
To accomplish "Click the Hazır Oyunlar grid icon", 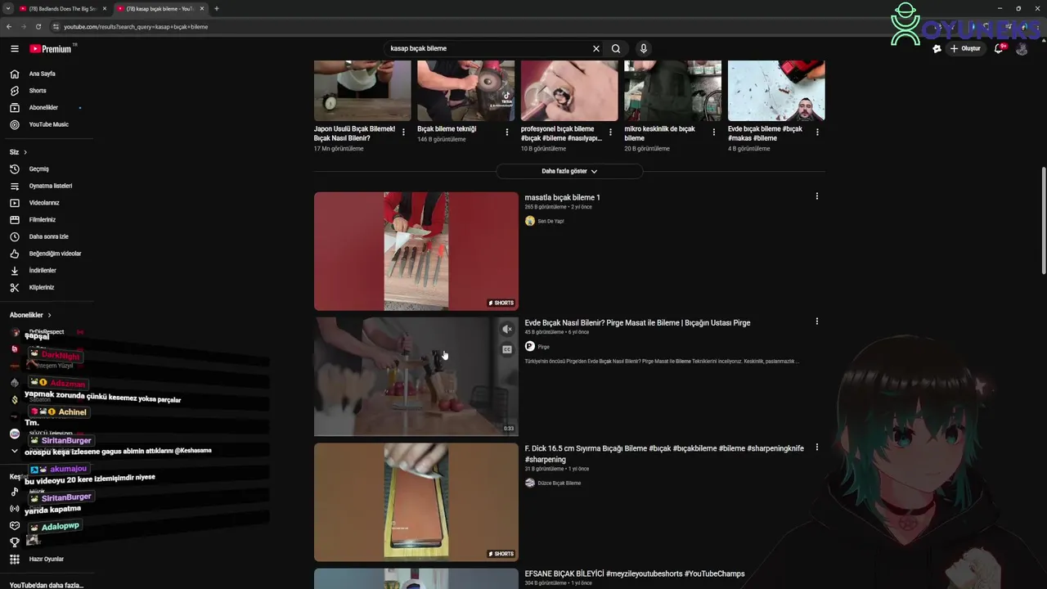I will [14, 560].
